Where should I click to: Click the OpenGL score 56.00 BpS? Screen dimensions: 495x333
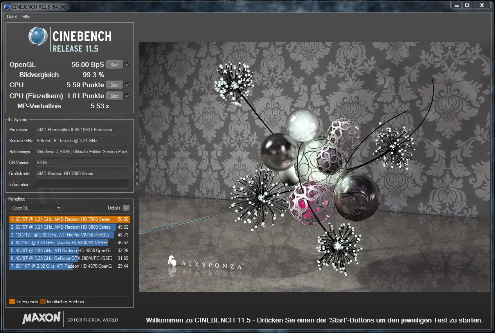[88, 65]
